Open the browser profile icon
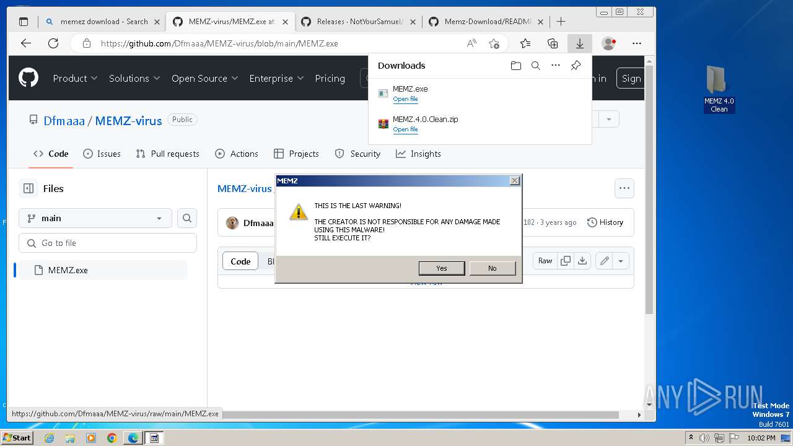Viewport: 793px width, 446px height. point(609,43)
